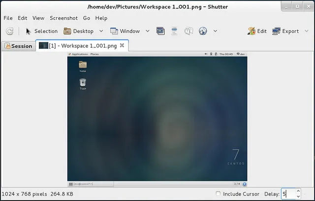The image size is (315, 201).
Task: Click the 264.8 KB file size text
Action: pyautogui.click(x=62, y=194)
